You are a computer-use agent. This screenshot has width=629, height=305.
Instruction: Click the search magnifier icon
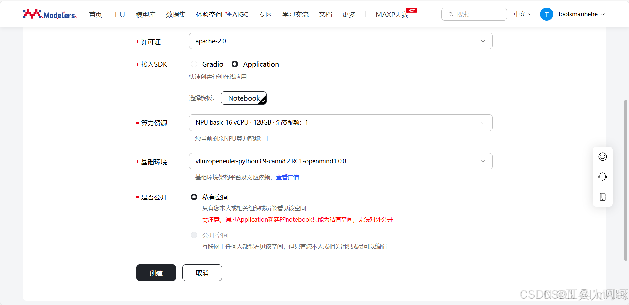[x=451, y=14]
